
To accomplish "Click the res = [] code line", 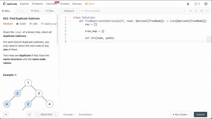I will (x=91, y=24).
